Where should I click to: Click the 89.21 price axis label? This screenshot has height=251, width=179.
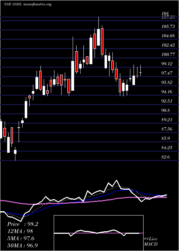pyautogui.click(x=167, y=119)
